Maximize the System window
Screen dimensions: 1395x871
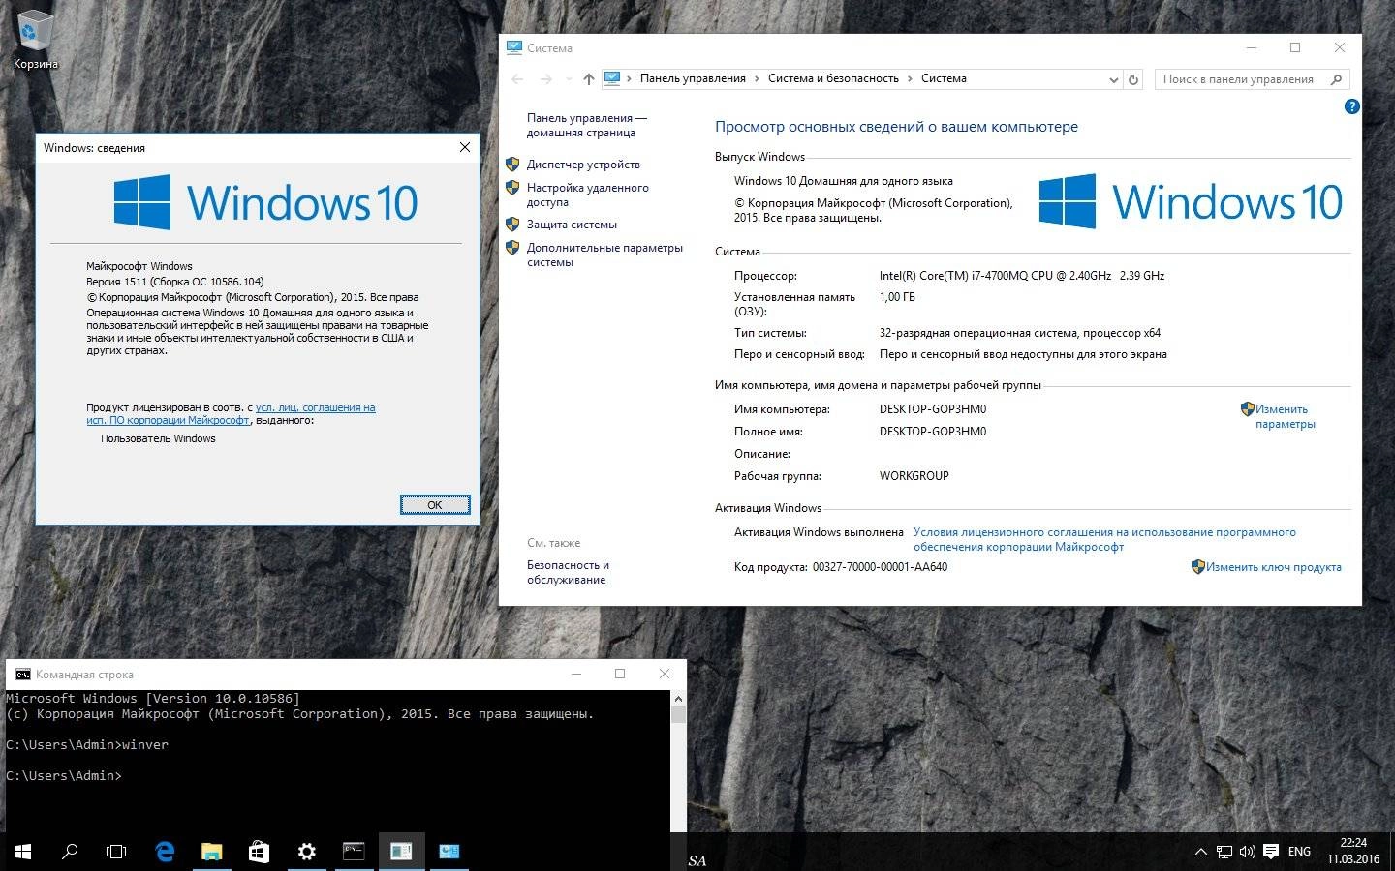(1295, 47)
